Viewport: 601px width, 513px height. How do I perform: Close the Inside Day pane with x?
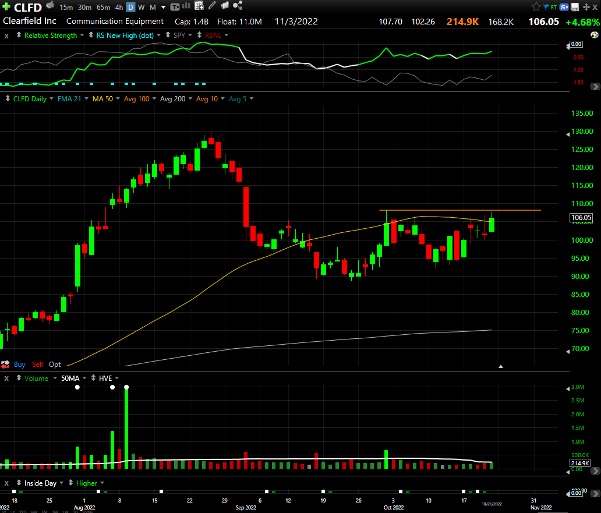[6, 483]
